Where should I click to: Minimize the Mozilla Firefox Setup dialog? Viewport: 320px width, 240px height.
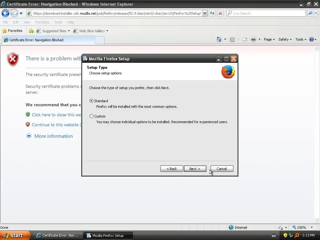click(218, 59)
